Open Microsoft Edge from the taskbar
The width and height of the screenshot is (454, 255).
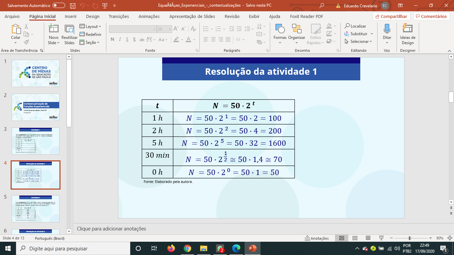pyautogui.click(x=236, y=248)
